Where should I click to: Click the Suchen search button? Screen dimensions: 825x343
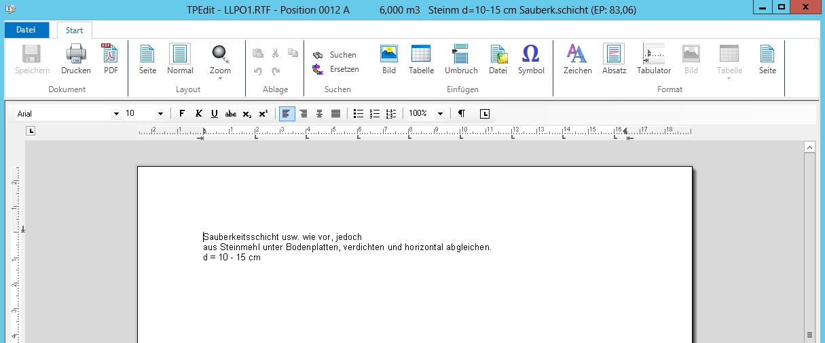click(x=335, y=55)
